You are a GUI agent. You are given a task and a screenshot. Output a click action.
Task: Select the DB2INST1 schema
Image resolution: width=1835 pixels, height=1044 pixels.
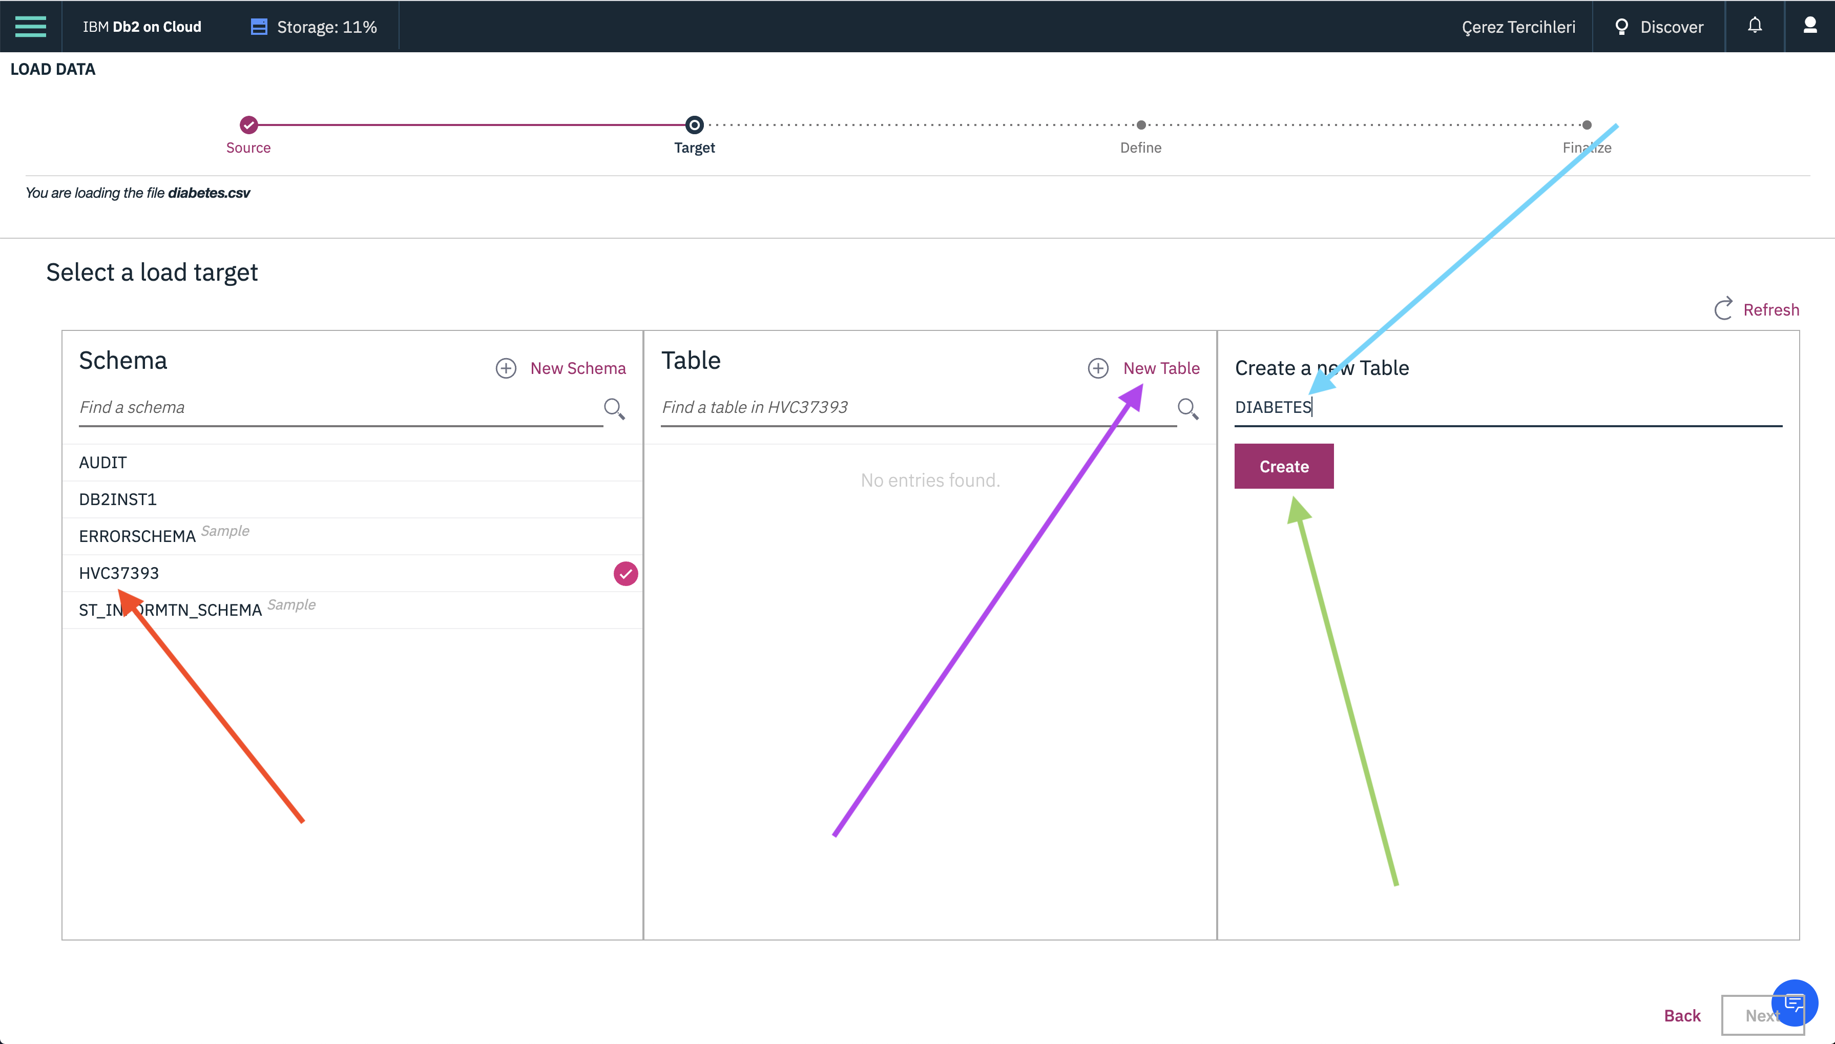pos(118,499)
